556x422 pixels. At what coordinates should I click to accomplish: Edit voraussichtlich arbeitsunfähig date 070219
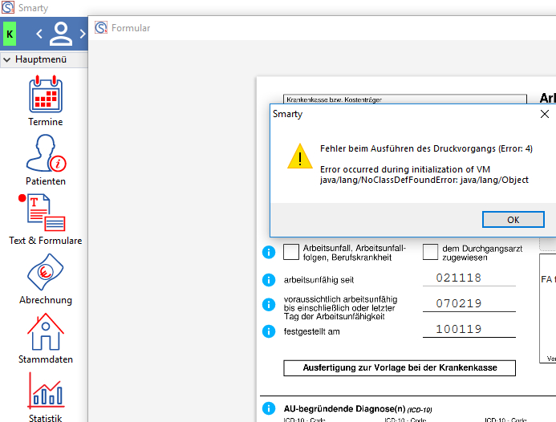pyautogui.click(x=469, y=303)
